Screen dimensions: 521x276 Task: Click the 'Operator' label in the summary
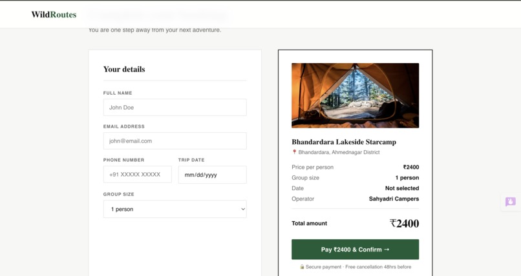pos(303,199)
